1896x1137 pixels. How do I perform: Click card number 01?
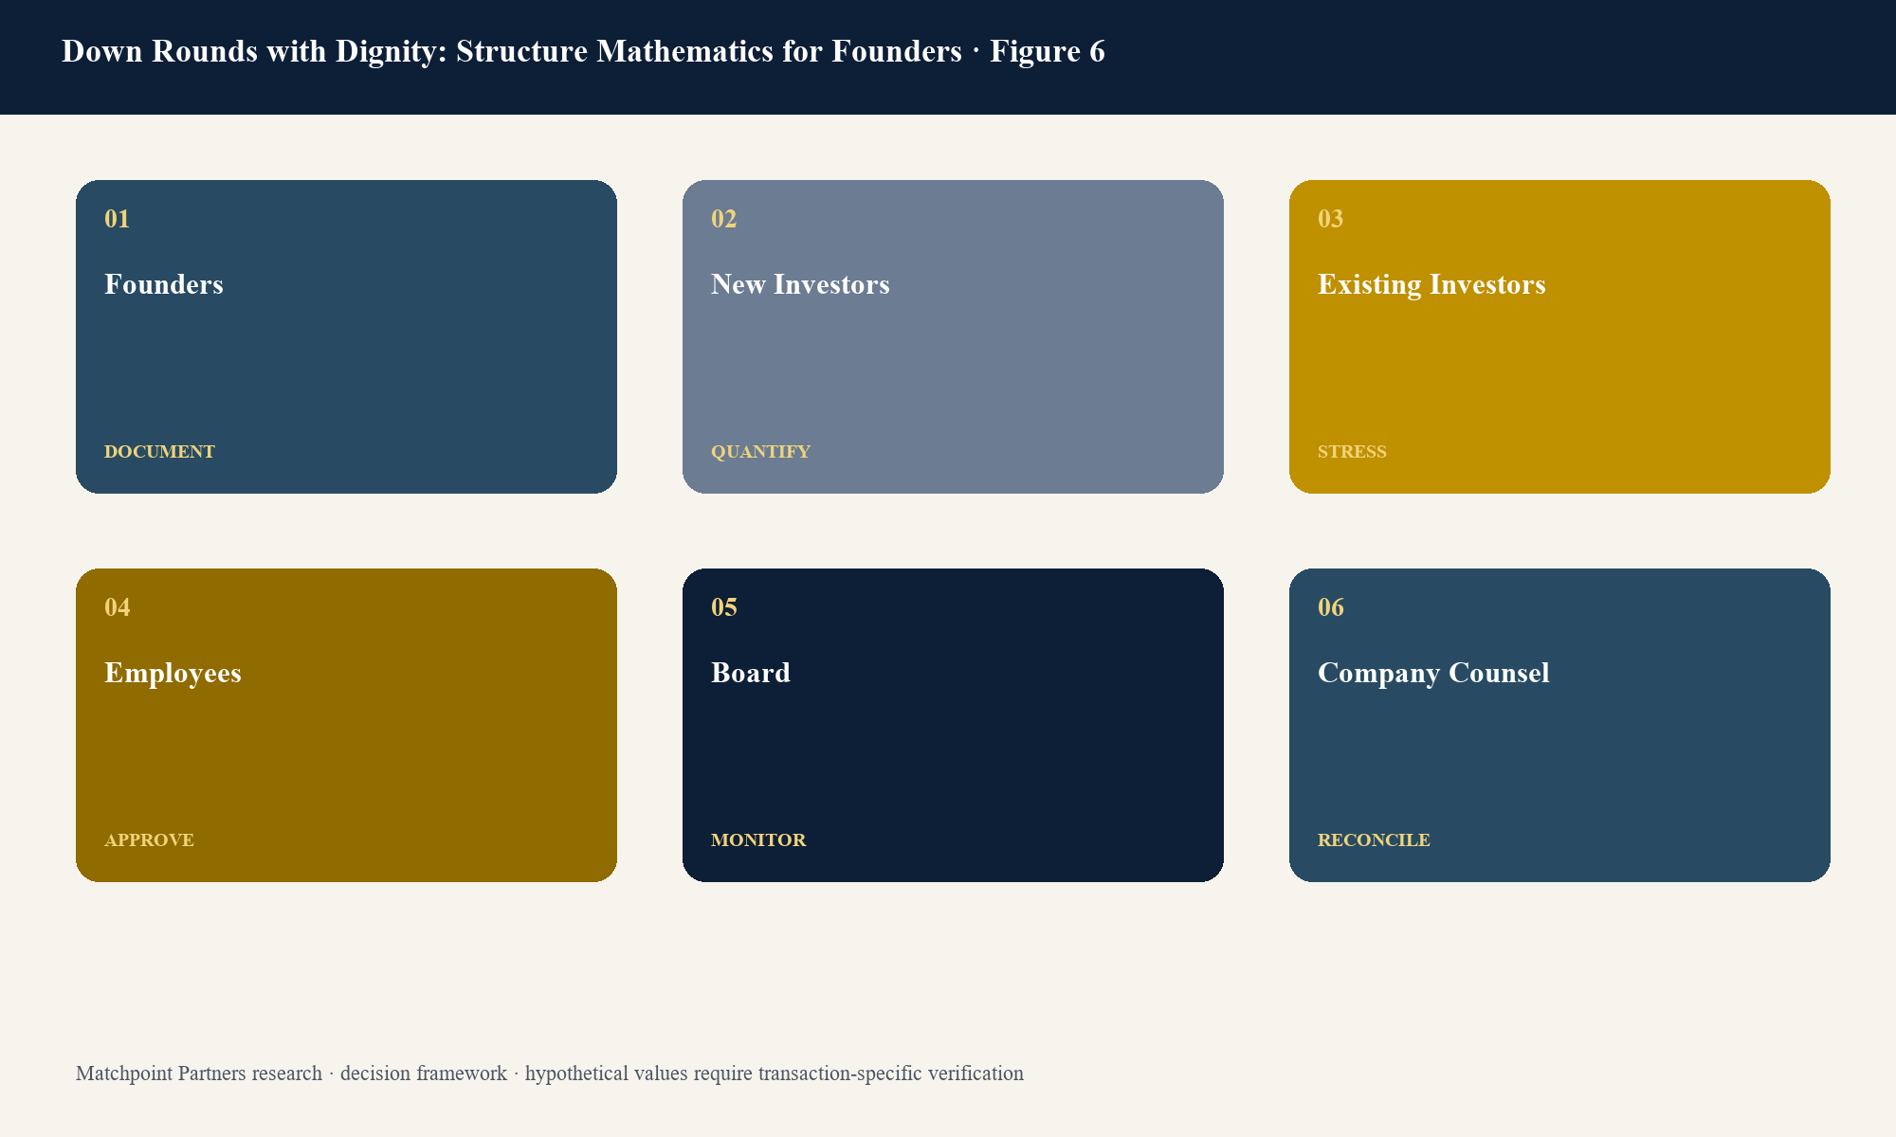117,219
